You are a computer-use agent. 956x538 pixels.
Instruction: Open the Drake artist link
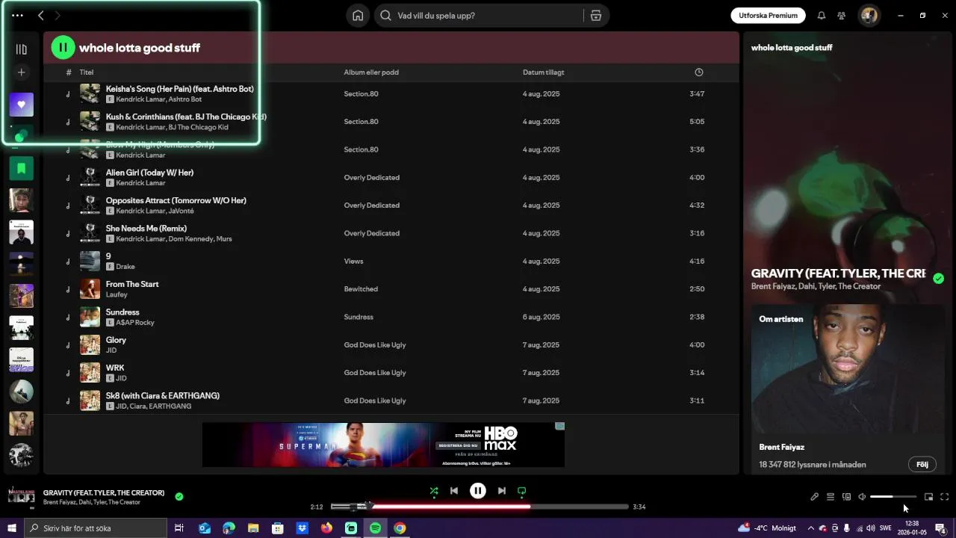coord(125,267)
